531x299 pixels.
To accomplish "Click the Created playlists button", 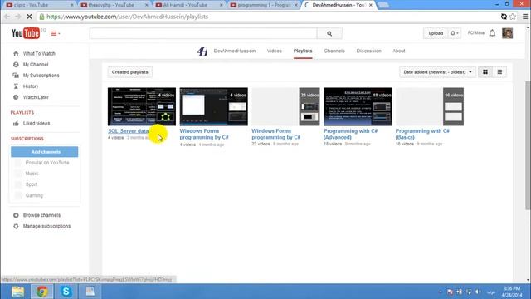I will pyautogui.click(x=130, y=72).
